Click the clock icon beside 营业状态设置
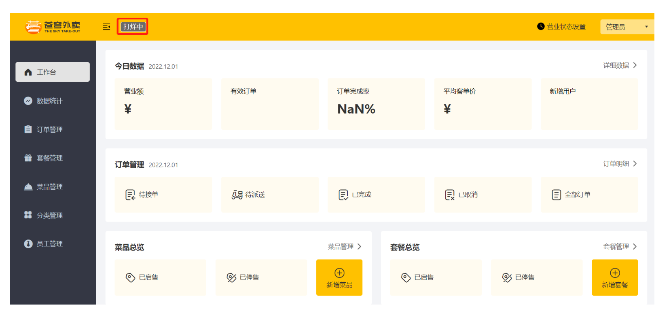671x328 pixels. (x=541, y=26)
